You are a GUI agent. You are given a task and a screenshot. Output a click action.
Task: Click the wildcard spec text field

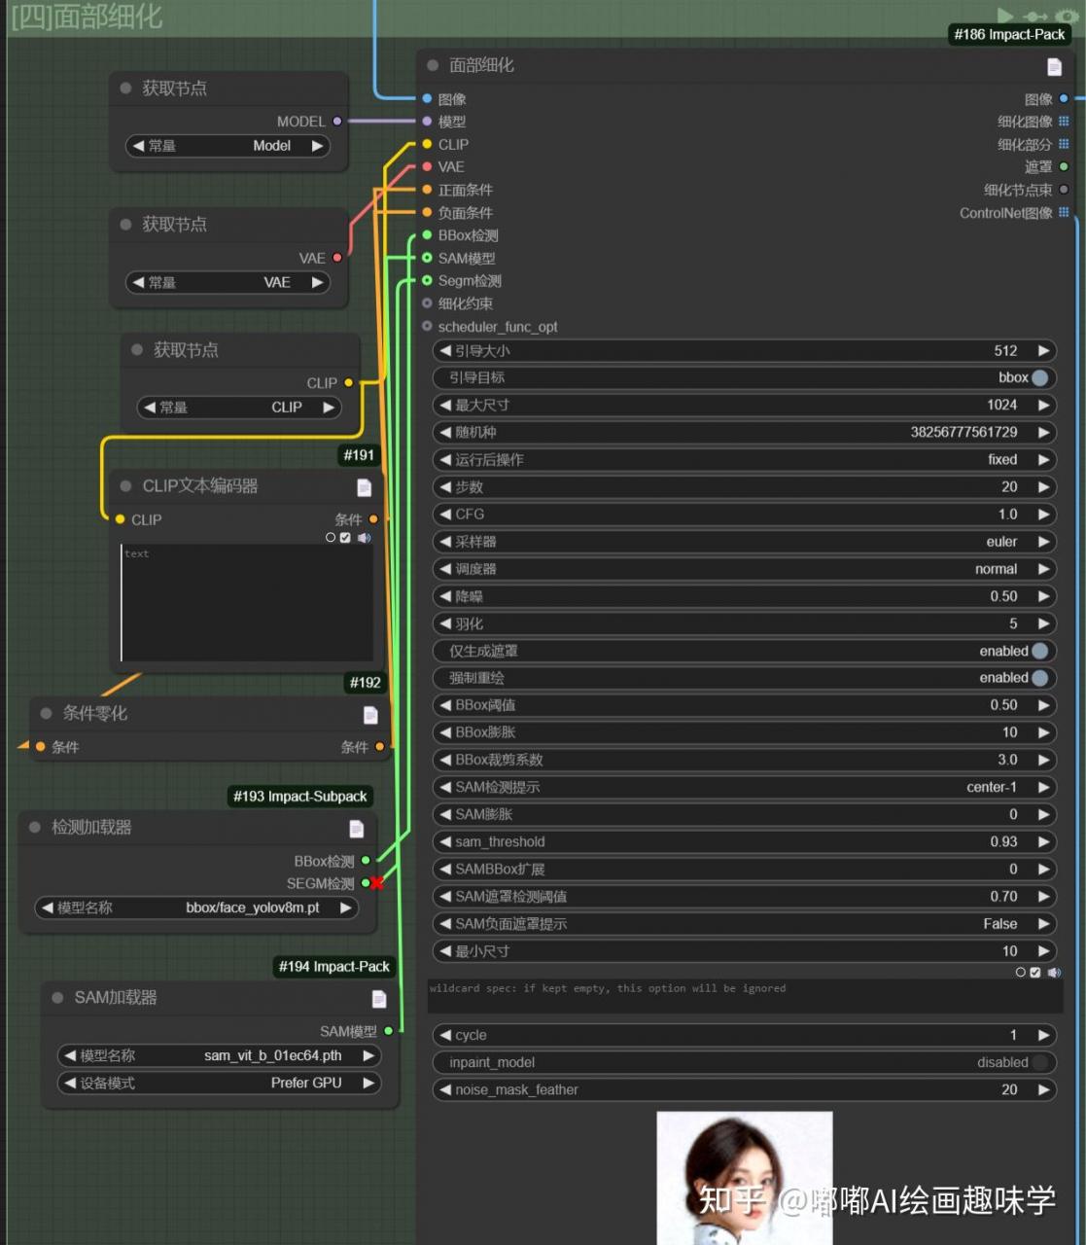(744, 996)
